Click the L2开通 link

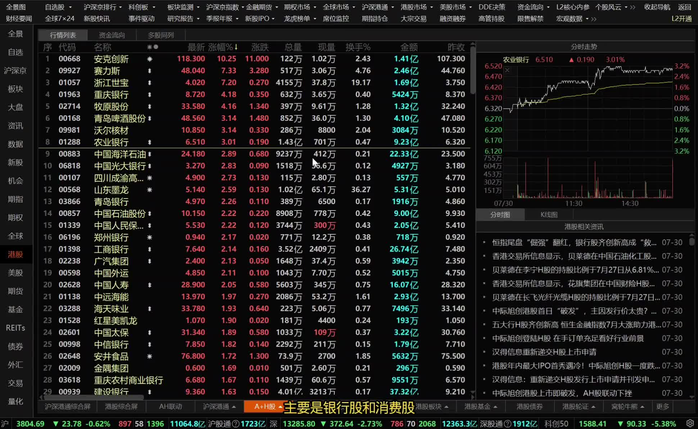[681, 19]
